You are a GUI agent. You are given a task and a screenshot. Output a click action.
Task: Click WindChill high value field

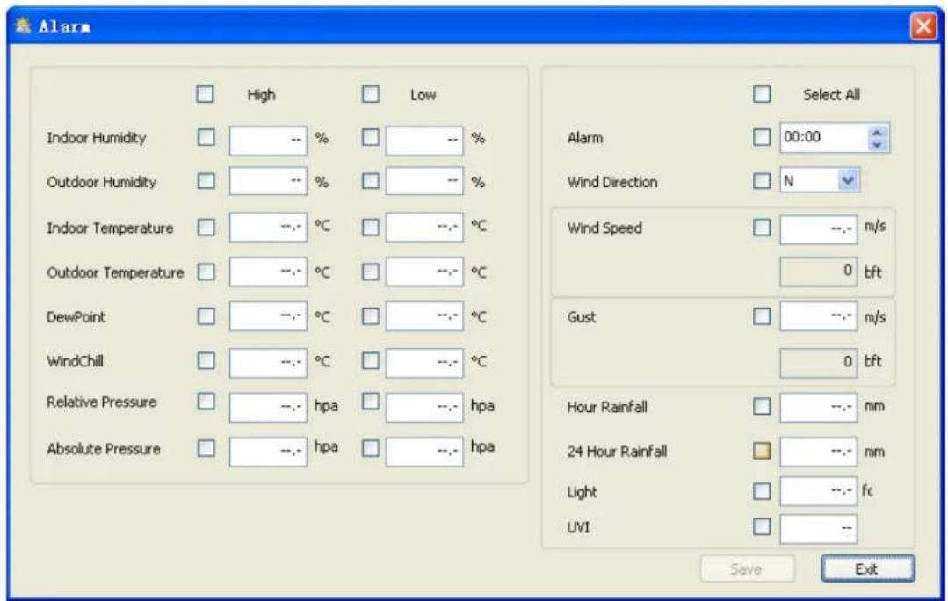click(268, 362)
